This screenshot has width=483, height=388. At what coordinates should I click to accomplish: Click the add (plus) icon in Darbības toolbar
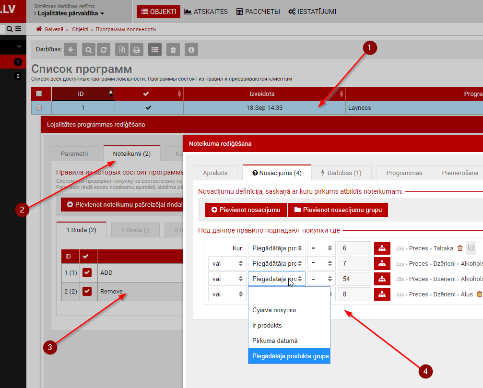[x=71, y=49]
